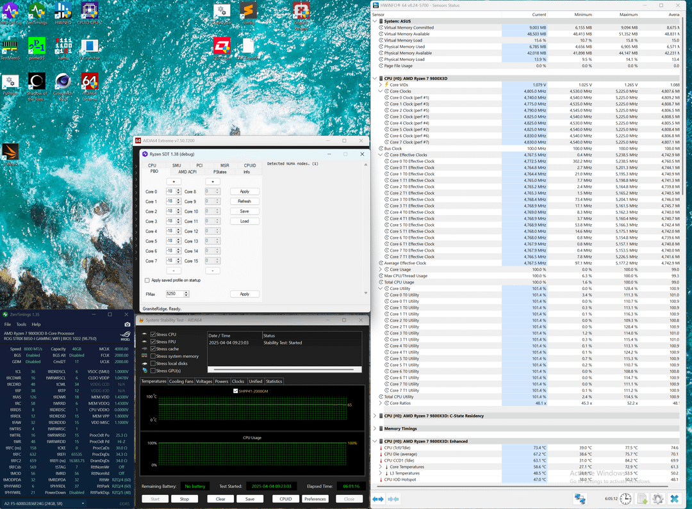Open the HWiNFO settings gear icon
The image size is (692, 509).
click(x=657, y=499)
